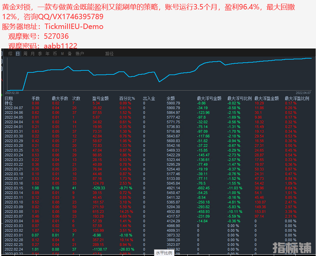Click the 余额 balance column header
The image size is (316, 256).
point(171,98)
